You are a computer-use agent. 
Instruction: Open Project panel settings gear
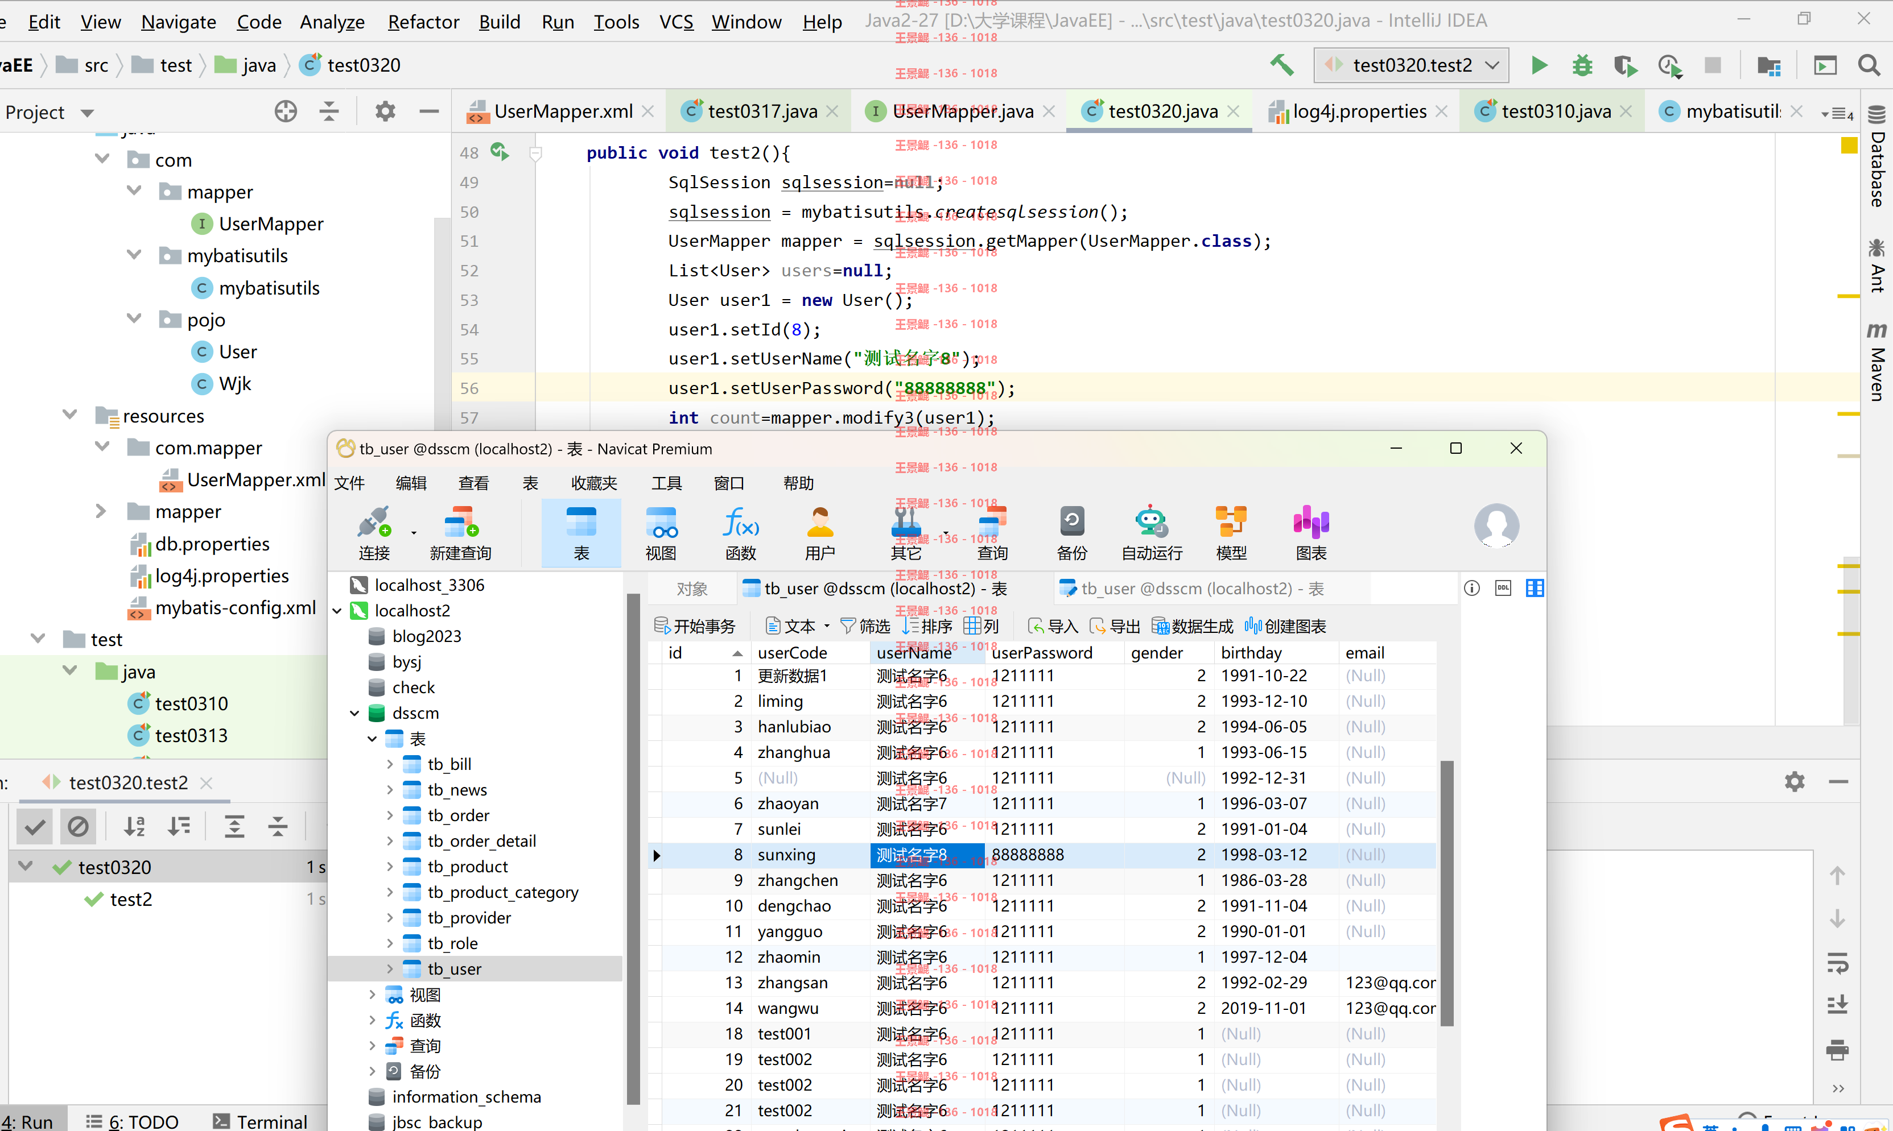tap(385, 112)
